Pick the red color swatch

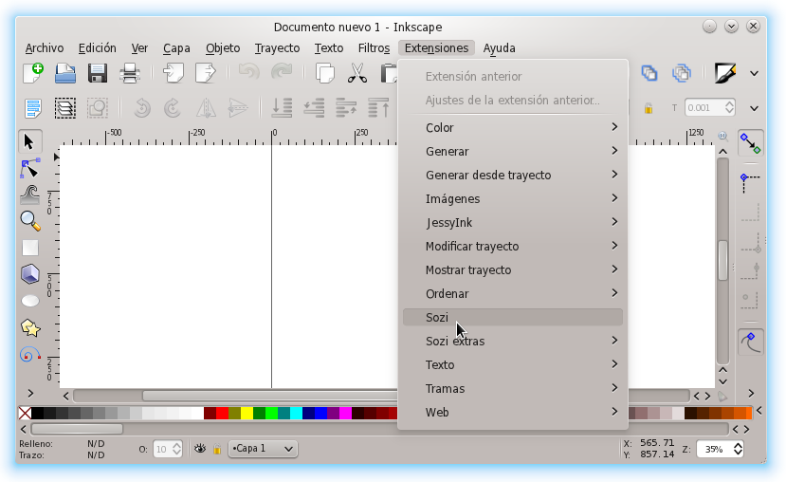(x=222, y=413)
